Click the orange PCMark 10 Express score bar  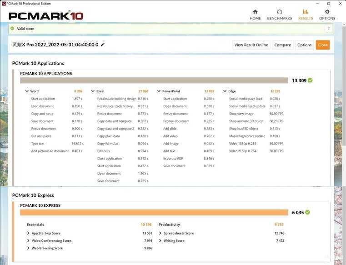(154, 212)
